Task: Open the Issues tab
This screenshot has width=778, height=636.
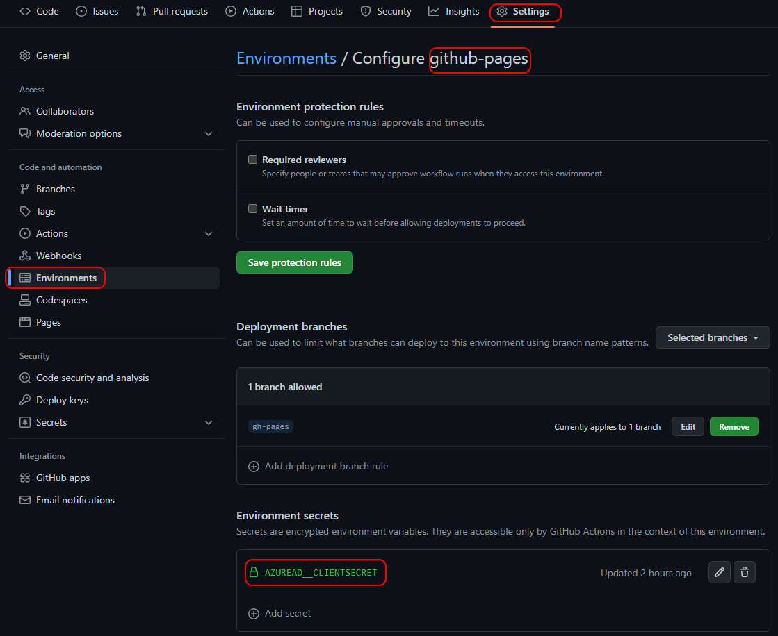Action: pyautogui.click(x=97, y=11)
